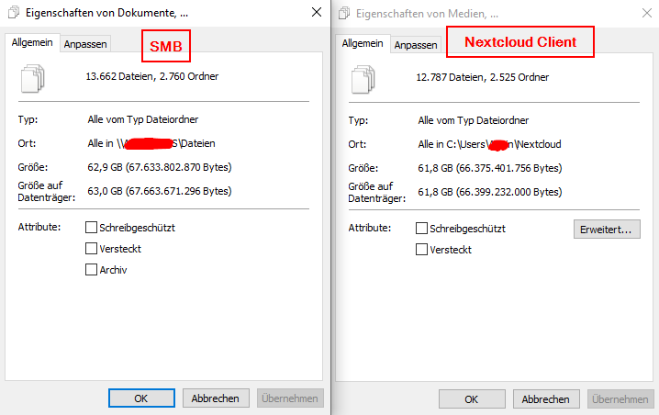Select Allgemein tab in Dokumente window
Screen dimensions: 659x415
(32, 42)
